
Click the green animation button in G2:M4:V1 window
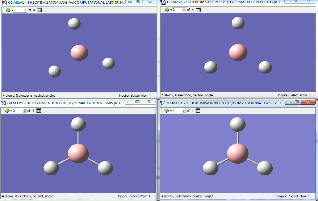point(167,110)
